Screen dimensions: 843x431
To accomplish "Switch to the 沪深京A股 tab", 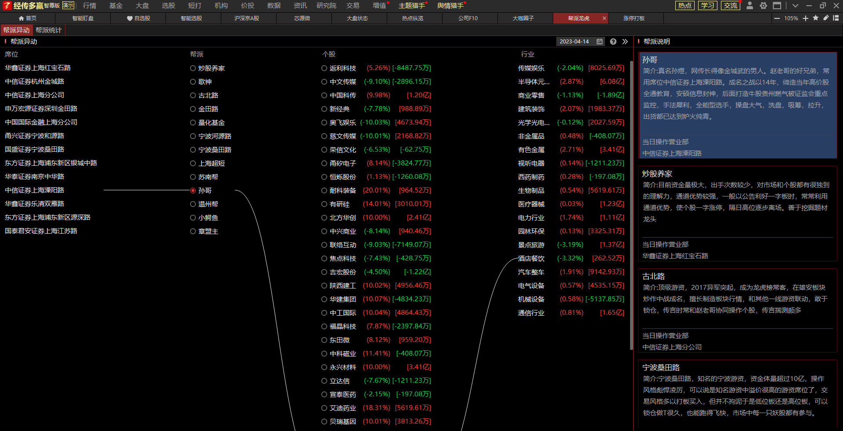I will point(247,18).
